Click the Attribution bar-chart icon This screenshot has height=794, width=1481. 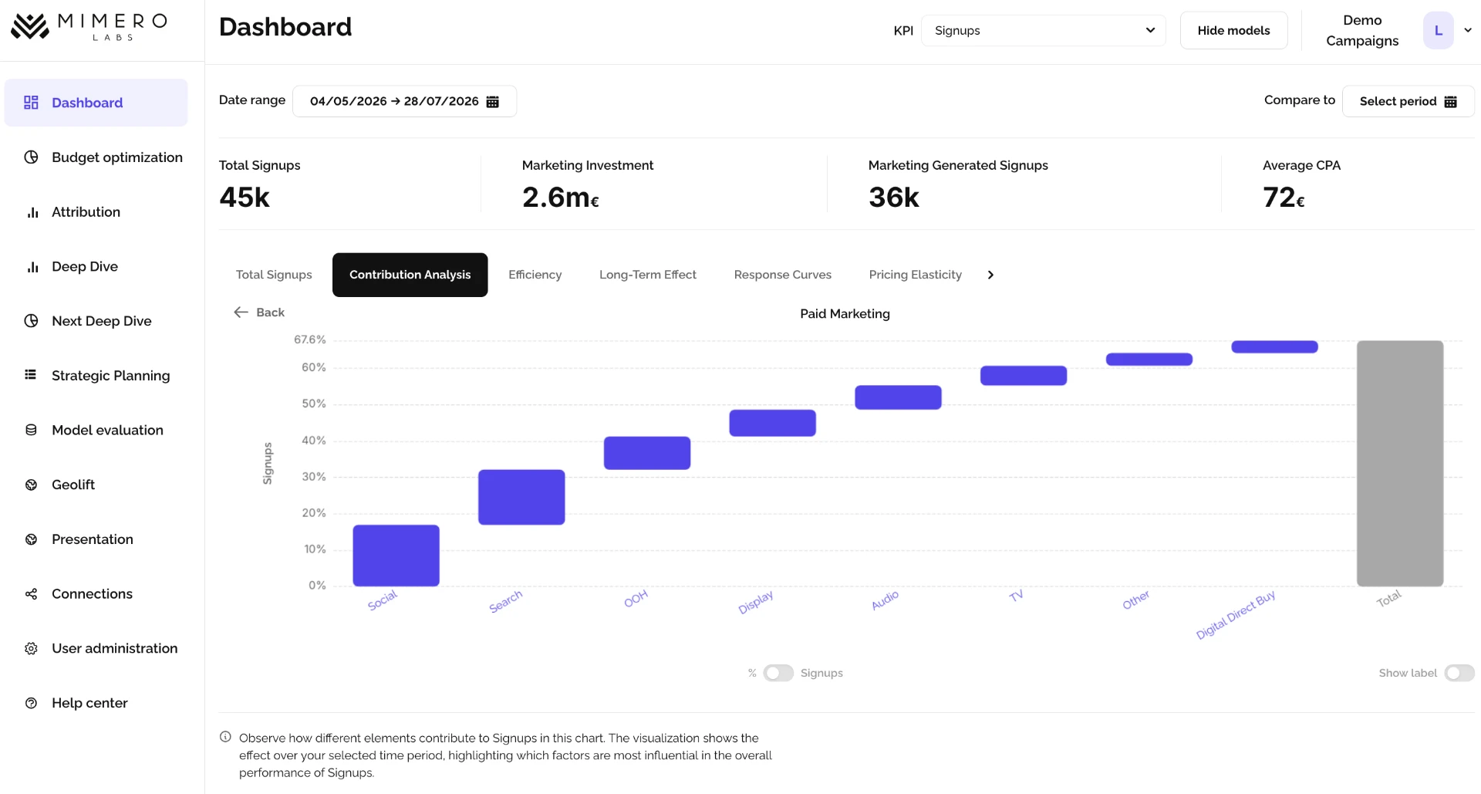tap(32, 212)
